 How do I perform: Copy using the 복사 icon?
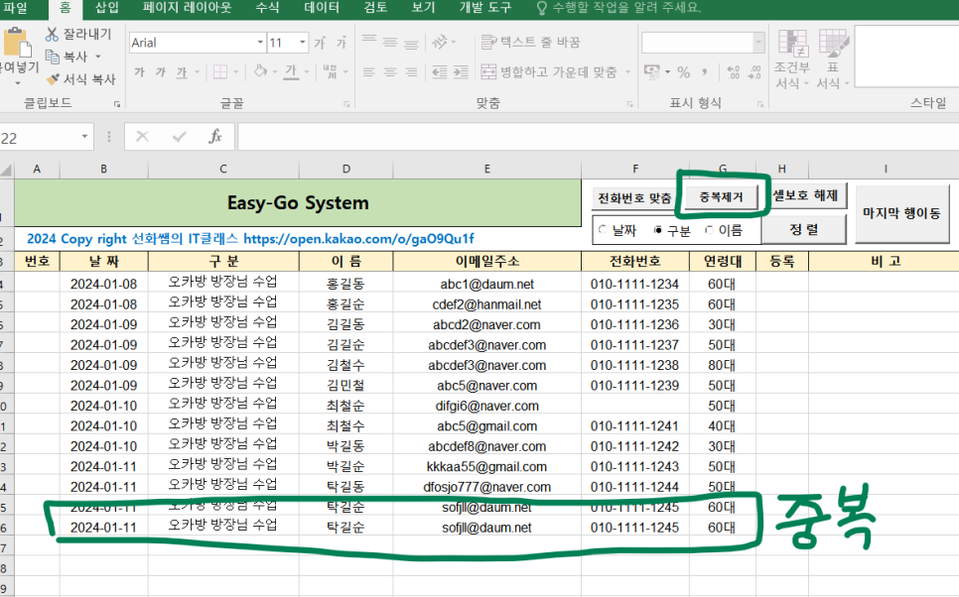52,57
